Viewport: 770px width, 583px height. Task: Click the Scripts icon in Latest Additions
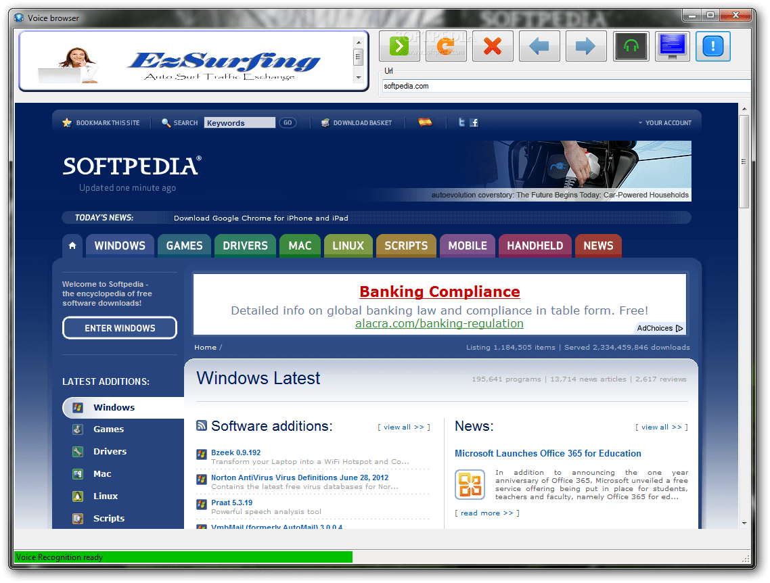pos(78,518)
